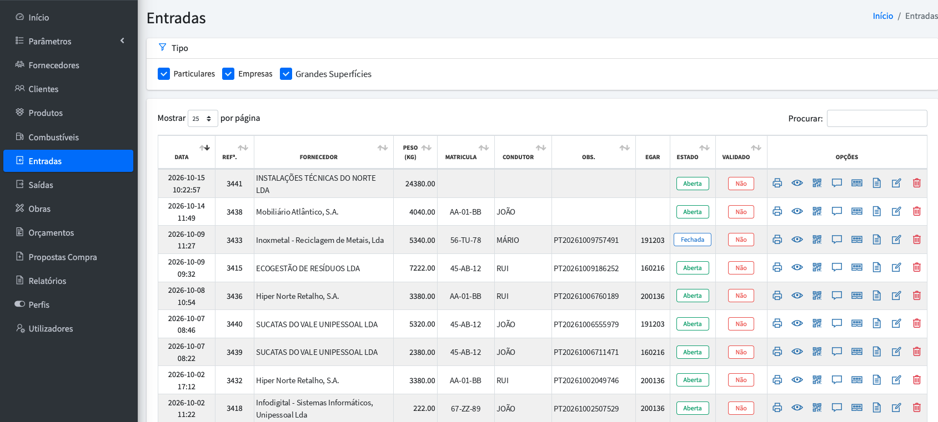Open Propostas Compra in the sidebar
The image size is (938, 422).
[68, 257]
